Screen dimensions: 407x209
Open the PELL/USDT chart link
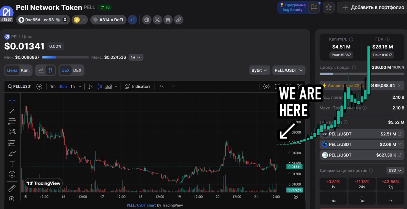pos(141,205)
